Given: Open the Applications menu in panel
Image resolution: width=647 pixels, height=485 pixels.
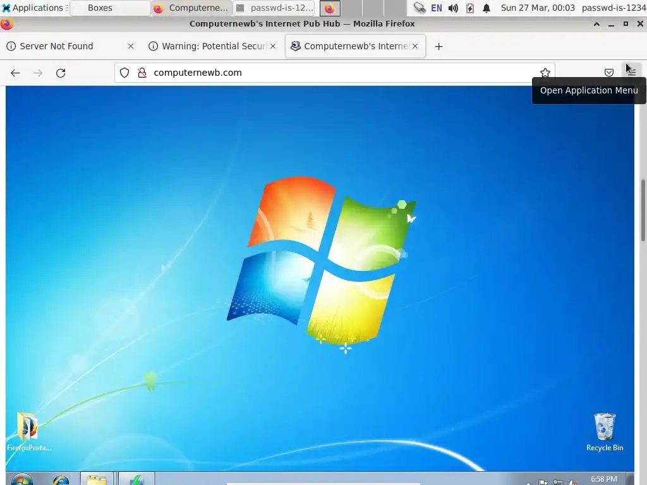Looking at the screenshot, I should (x=35, y=8).
